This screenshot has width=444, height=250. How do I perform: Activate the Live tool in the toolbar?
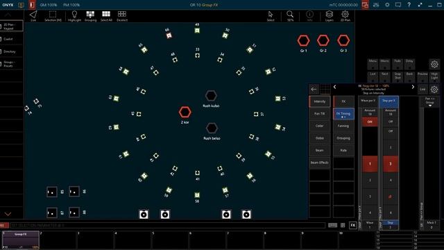(x=33, y=16)
